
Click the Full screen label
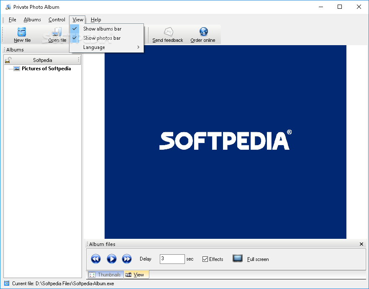point(258,259)
